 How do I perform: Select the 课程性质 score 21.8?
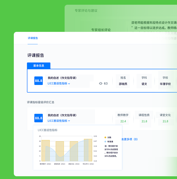[144, 121]
